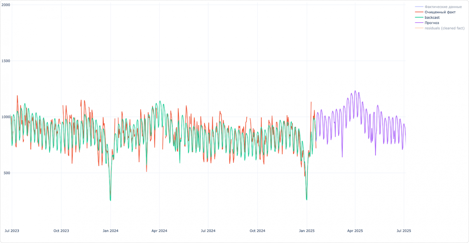Image resolution: width=469 pixels, height=243 pixels.
Task: Click the "Jul 2023" x-axis label
Action: [x=12, y=231]
